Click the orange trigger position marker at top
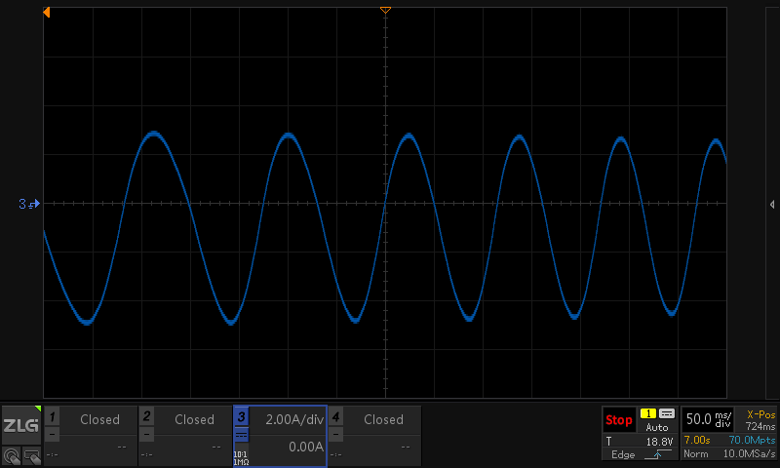Viewport: 780px width, 468px height. tap(385, 10)
